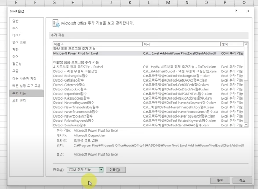Select Dutool-Naverfinancehistory함수 add-in row
Image resolution: width=258 pixels, height=189 pixels.
tap(148, 107)
